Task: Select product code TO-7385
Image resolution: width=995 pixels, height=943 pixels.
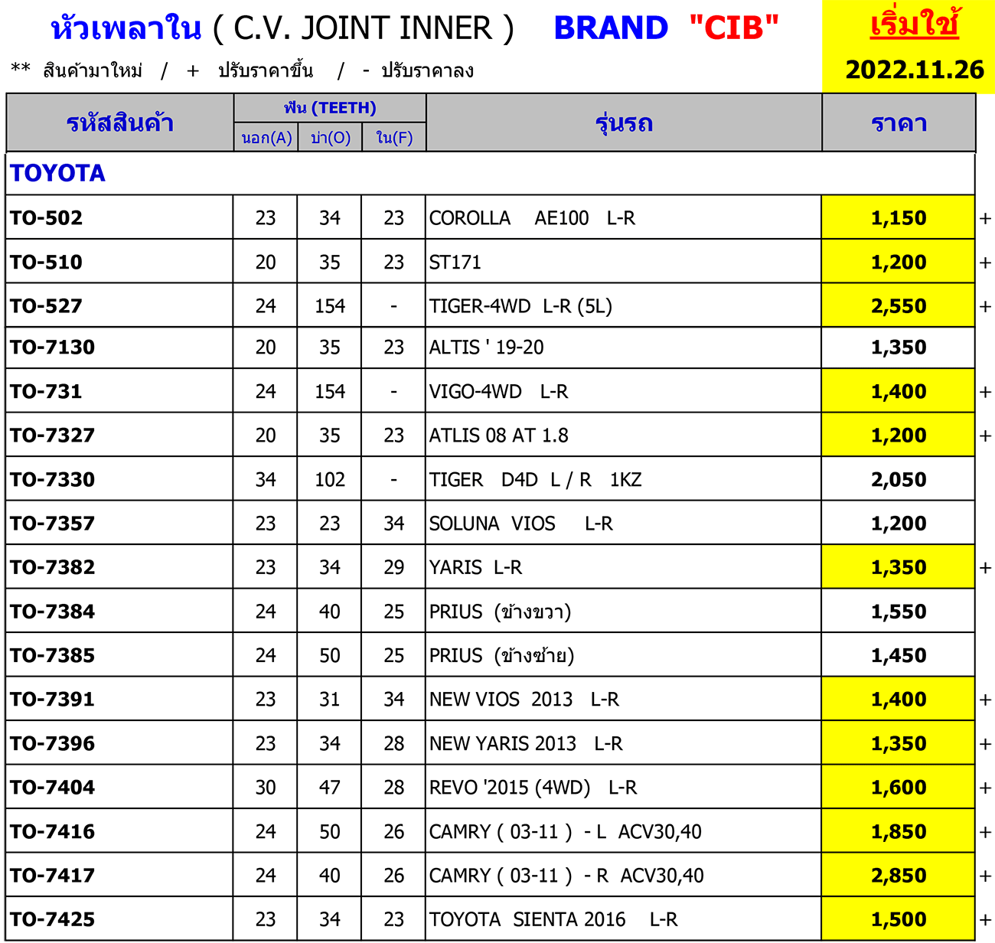Action: pos(52,655)
